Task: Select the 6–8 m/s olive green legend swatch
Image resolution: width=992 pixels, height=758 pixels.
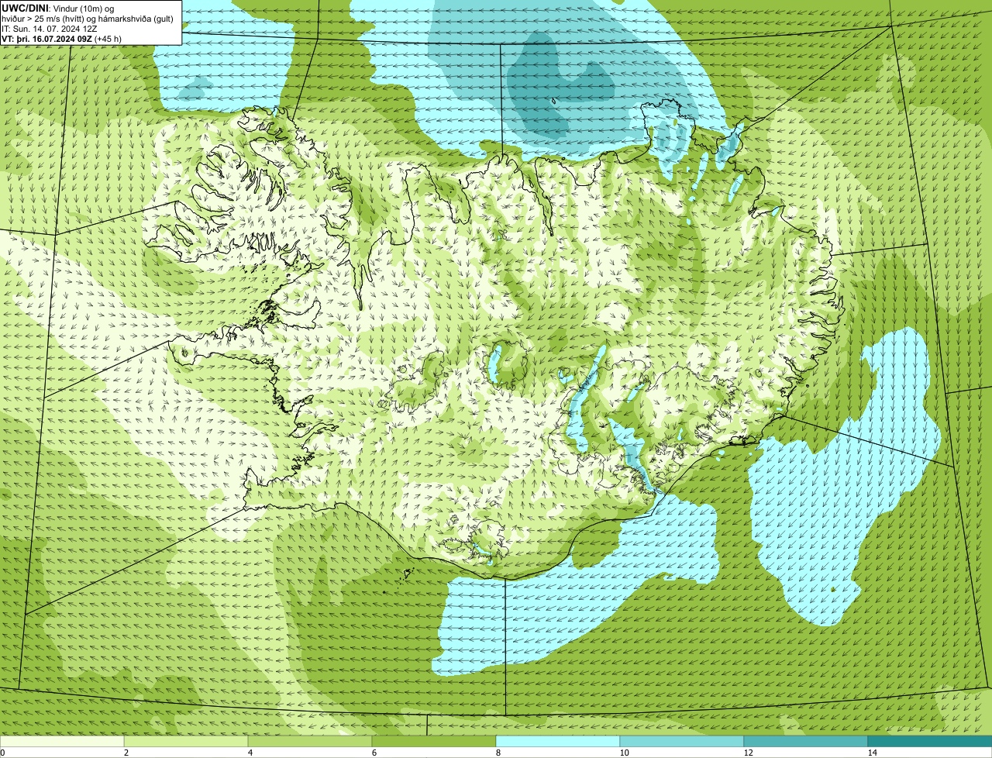Action: click(434, 741)
